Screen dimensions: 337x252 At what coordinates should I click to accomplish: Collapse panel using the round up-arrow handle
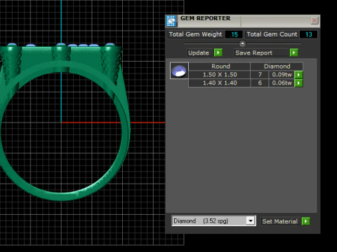coord(242,43)
